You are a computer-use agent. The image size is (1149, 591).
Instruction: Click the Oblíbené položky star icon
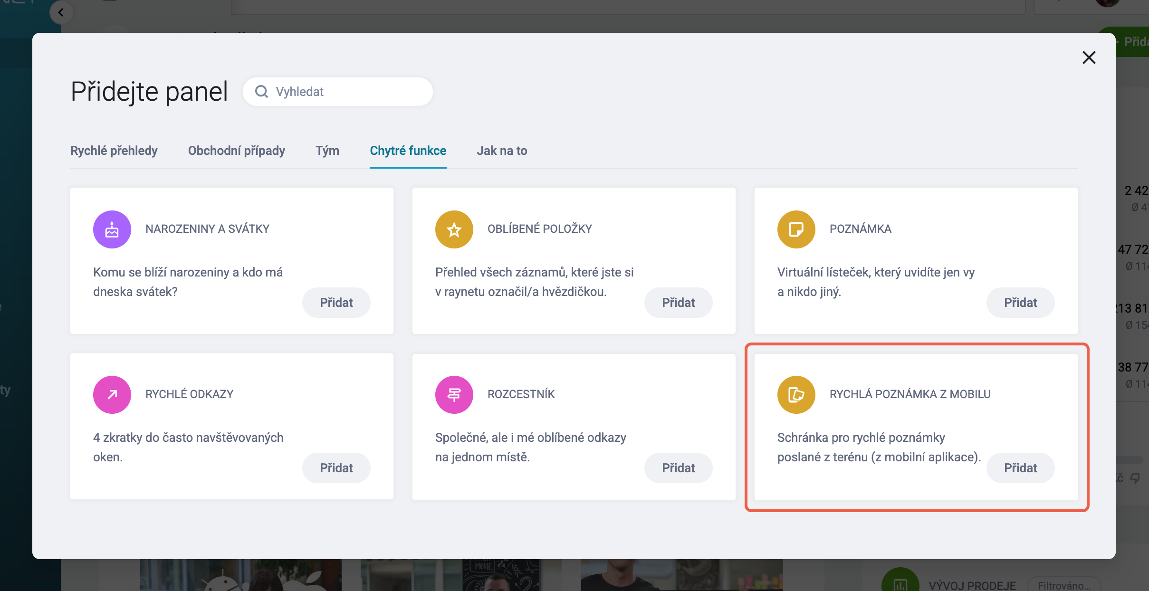click(454, 229)
